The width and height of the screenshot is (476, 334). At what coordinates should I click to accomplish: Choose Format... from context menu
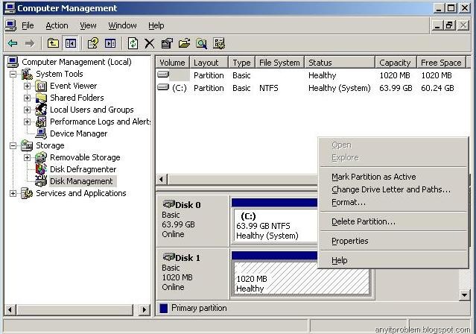(x=393, y=202)
